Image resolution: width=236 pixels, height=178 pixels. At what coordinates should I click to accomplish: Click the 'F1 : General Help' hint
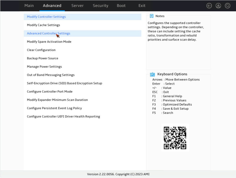167,96
